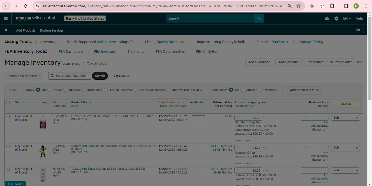Open messages envelope icon
This screenshot has width=372, height=186.
tap(327, 18)
